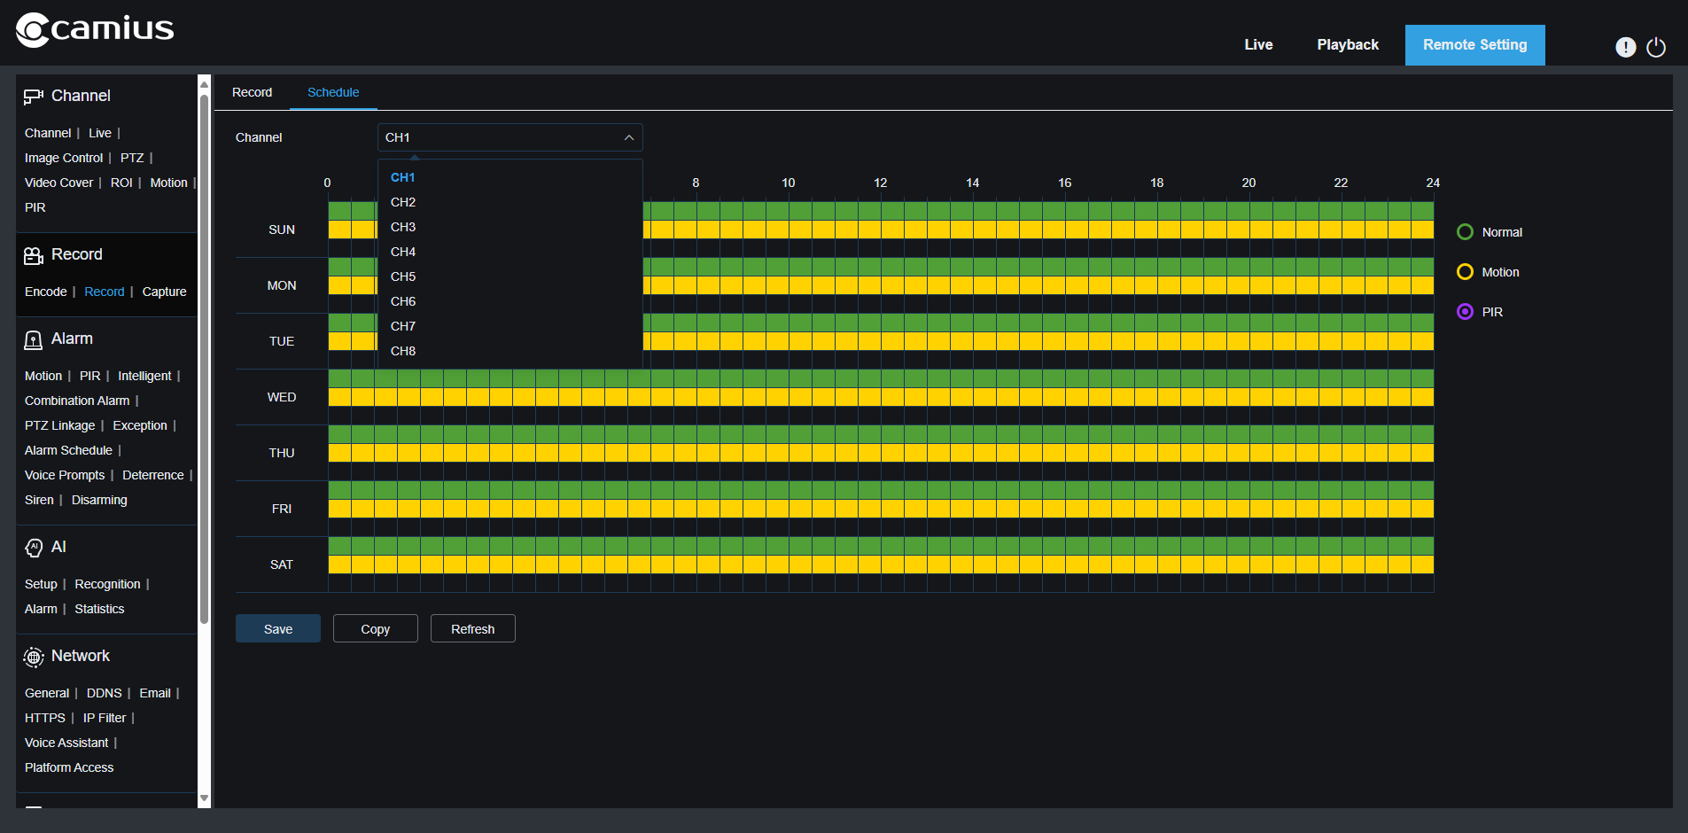
Task: Open the Playback page
Action: click(x=1347, y=45)
